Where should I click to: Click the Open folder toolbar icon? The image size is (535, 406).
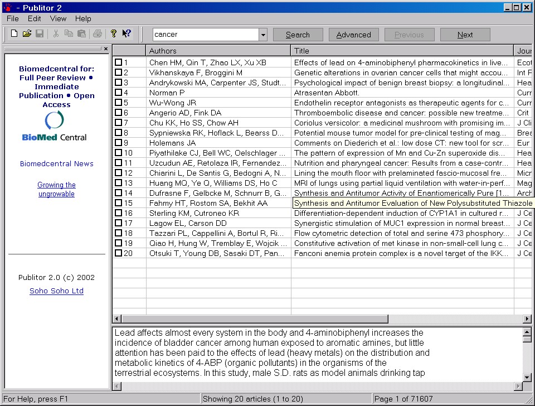[27, 33]
